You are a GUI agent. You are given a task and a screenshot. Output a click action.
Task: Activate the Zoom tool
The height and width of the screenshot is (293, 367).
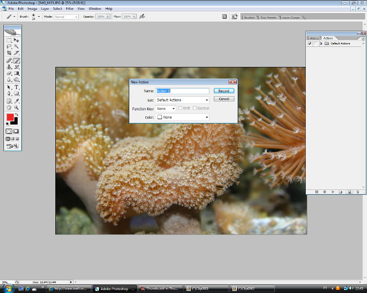coord(17,107)
